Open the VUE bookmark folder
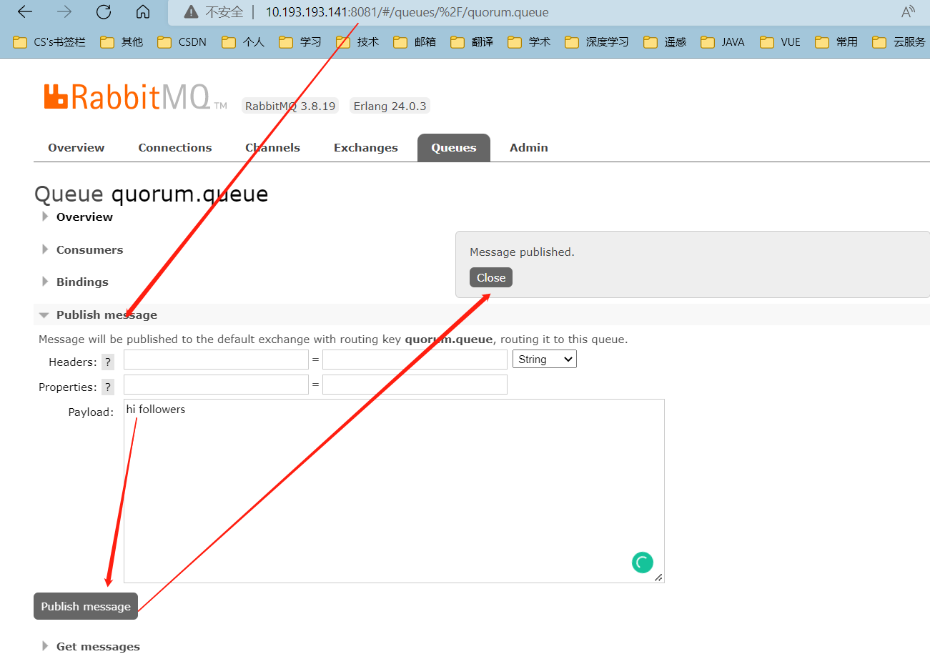930x659 pixels. (x=781, y=42)
